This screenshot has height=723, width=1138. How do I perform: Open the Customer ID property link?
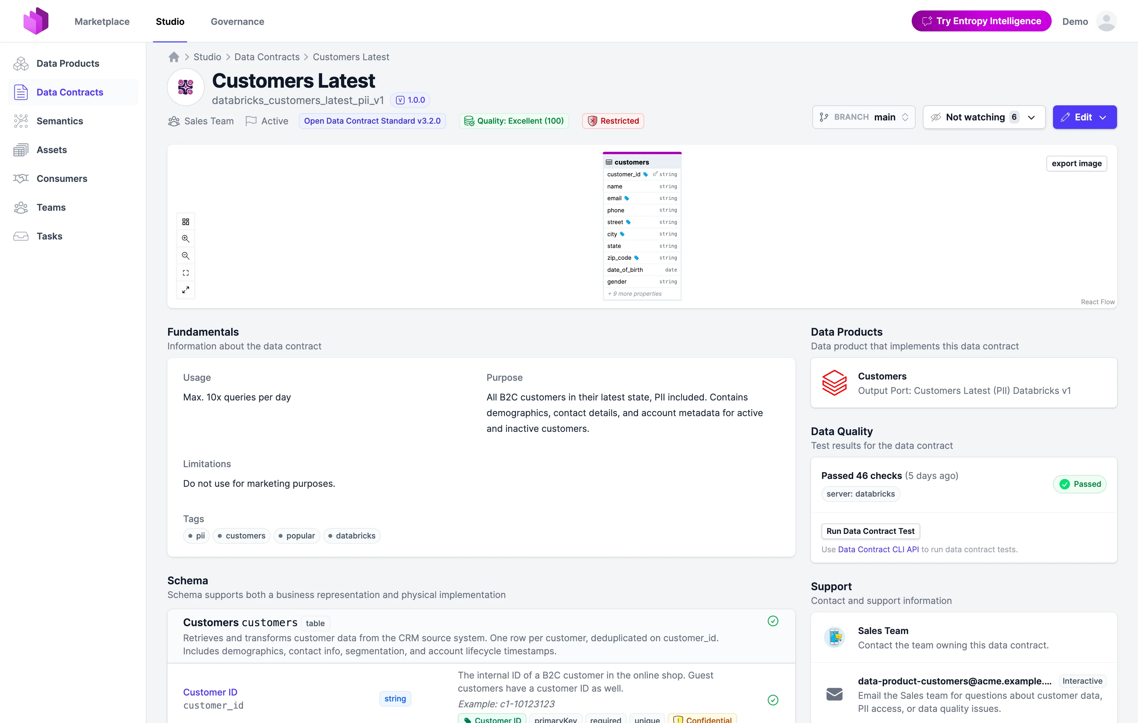pyautogui.click(x=210, y=692)
